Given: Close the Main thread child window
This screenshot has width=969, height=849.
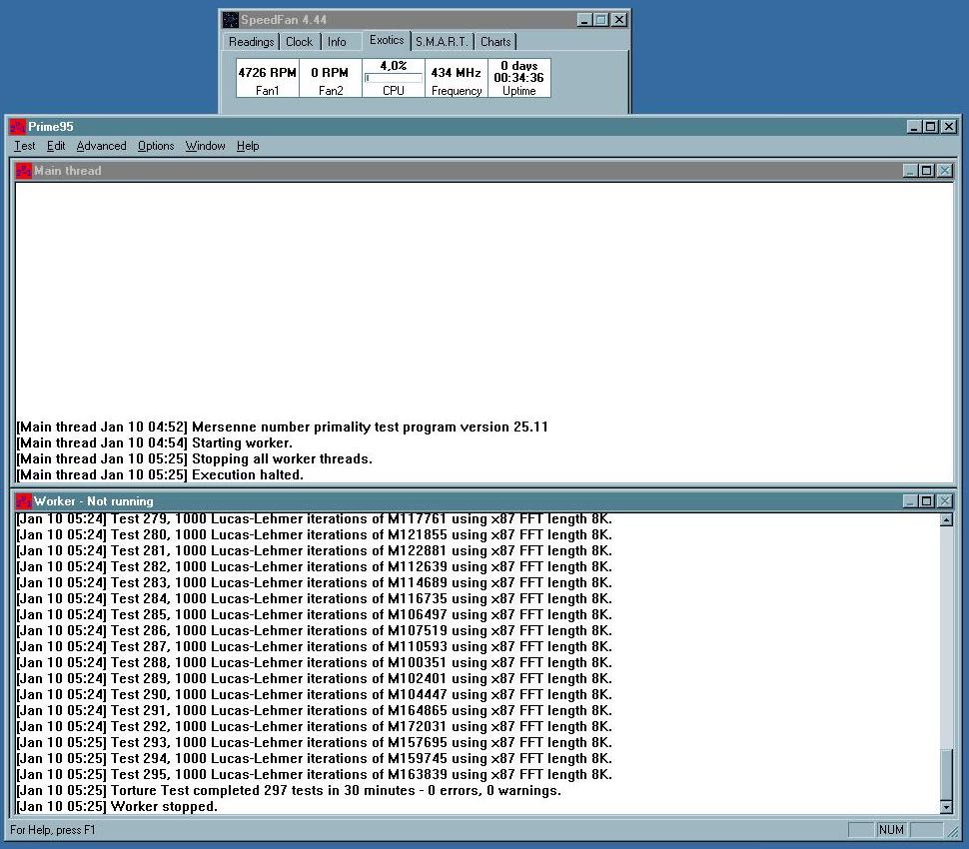Looking at the screenshot, I should [945, 171].
